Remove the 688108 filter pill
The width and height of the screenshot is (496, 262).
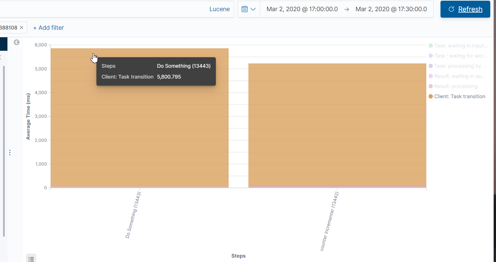click(x=22, y=28)
